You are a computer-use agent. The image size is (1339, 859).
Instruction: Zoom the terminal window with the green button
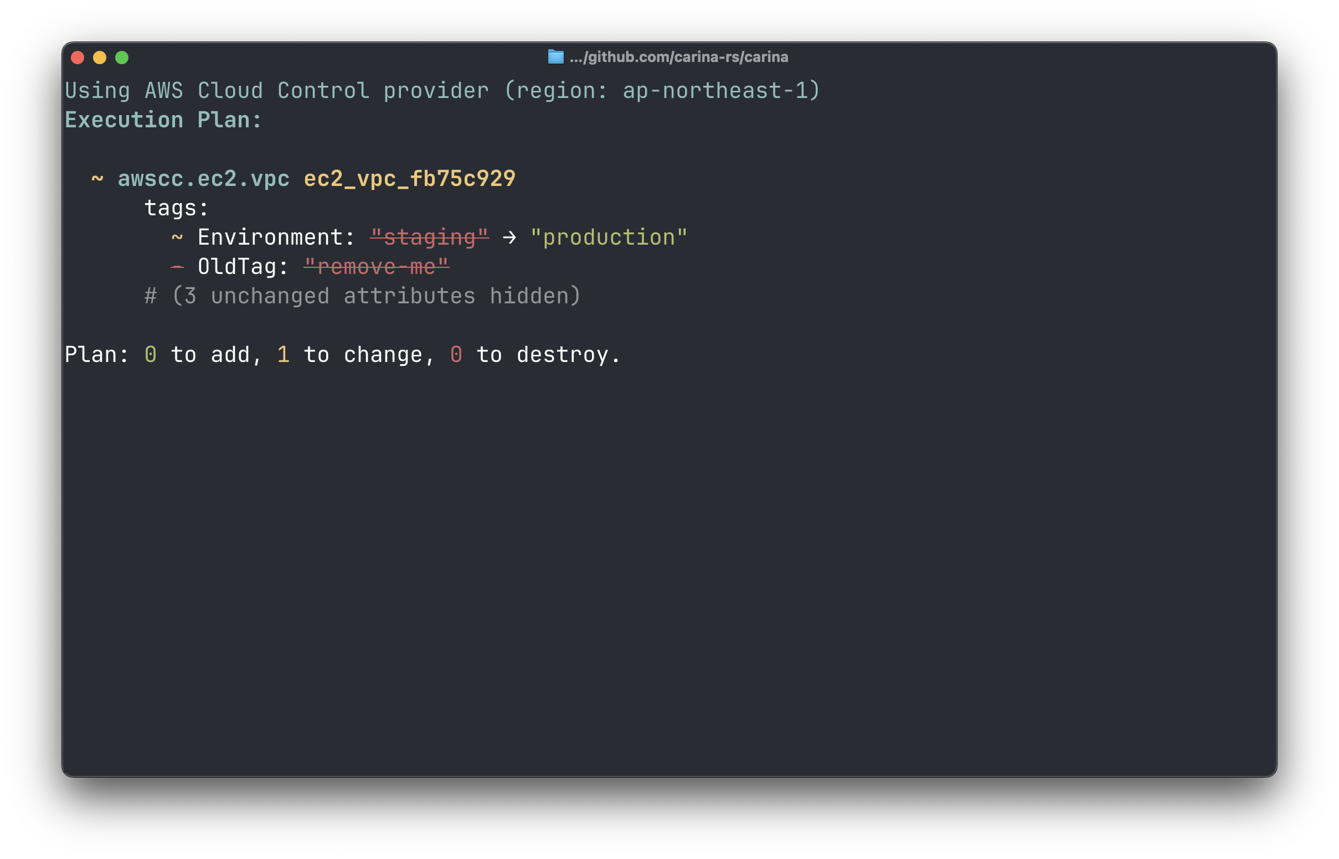pyautogui.click(x=122, y=58)
